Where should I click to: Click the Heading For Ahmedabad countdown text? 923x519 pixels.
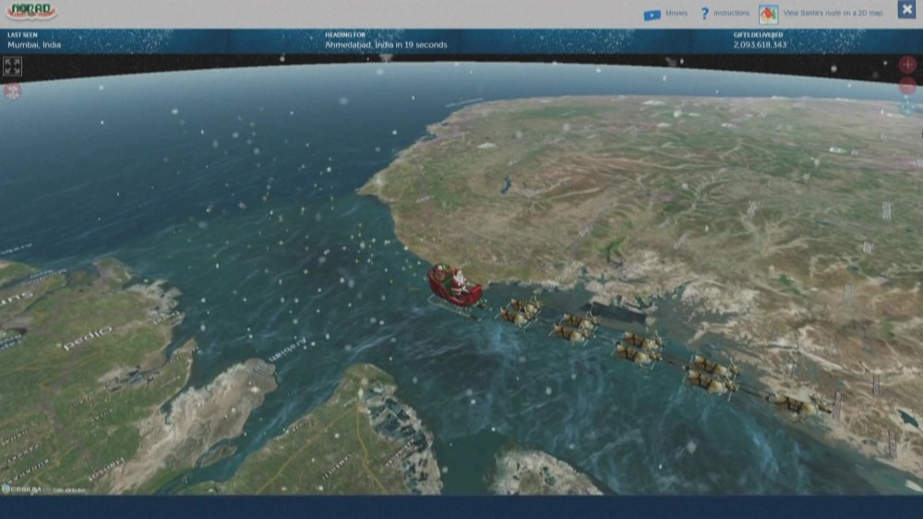(385, 44)
